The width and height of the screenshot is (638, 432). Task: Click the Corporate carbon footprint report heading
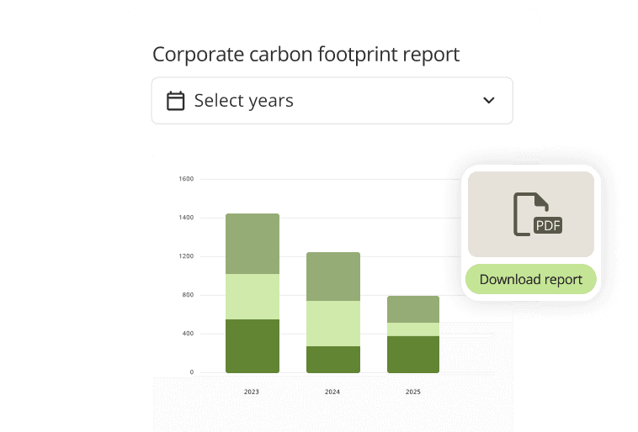[x=306, y=55]
